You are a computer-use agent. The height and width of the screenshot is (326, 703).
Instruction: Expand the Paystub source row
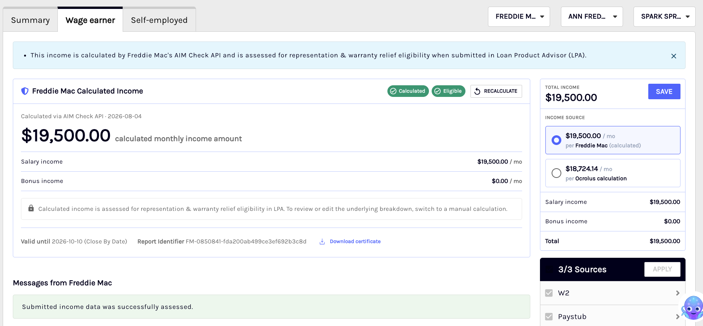(677, 317)
